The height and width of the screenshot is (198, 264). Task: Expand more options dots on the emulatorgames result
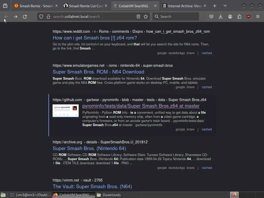(198, 87)
